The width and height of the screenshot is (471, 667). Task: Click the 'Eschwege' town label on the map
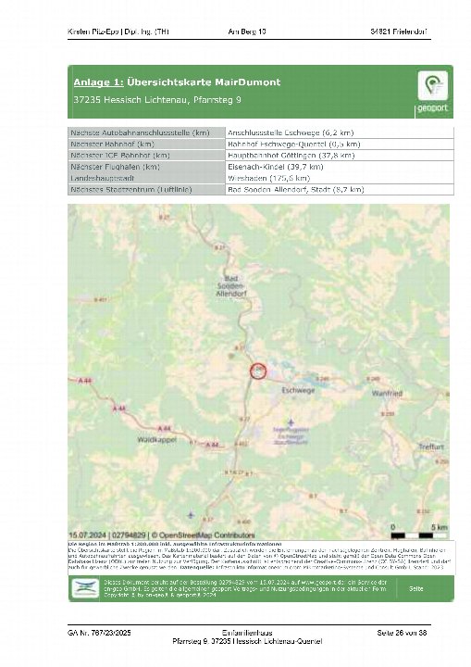pos(298,390)
